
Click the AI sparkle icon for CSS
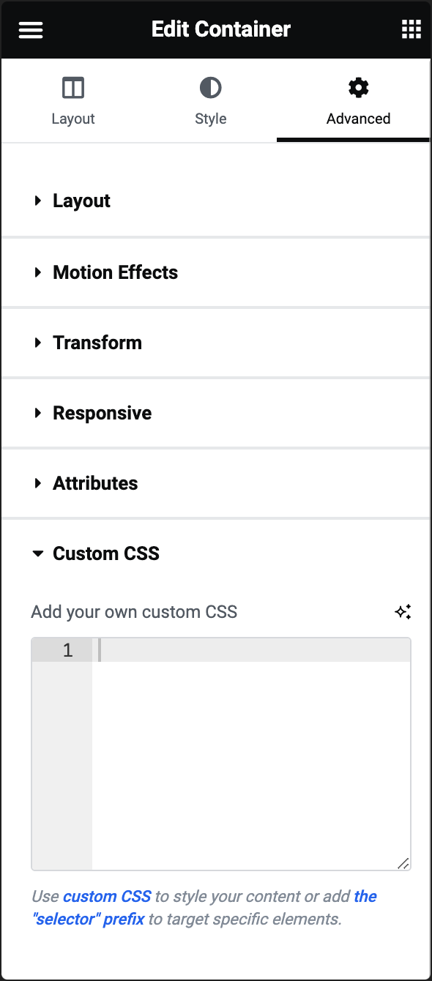pyautogui.click(x=403, y=612)
